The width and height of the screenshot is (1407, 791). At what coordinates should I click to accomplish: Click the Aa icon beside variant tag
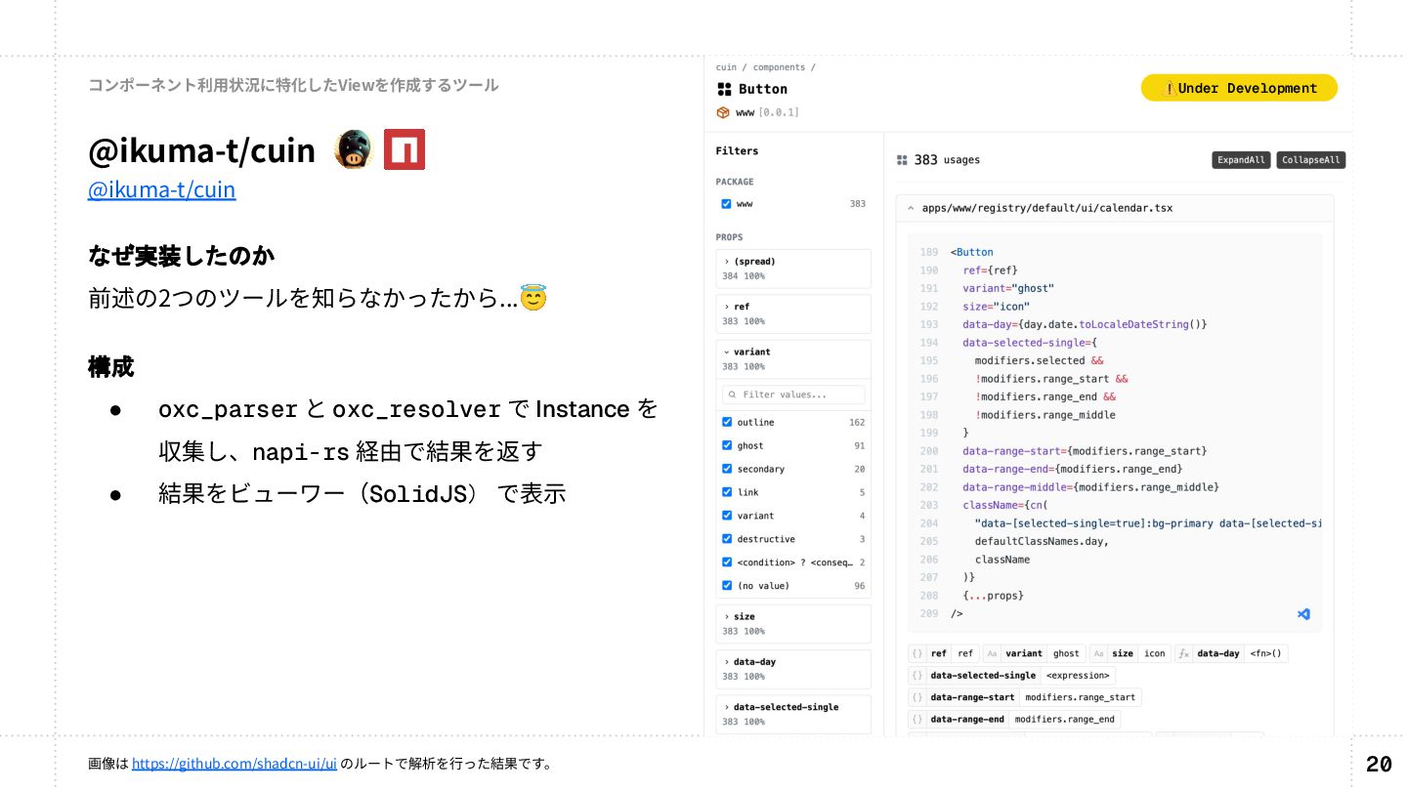991,653
